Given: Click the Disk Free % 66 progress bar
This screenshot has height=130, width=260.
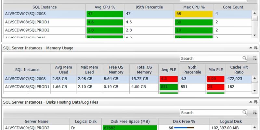Looking at the screenshot, I should click(x=184, y=128).
